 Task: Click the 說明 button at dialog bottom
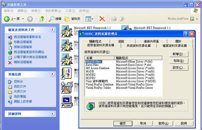184,123
